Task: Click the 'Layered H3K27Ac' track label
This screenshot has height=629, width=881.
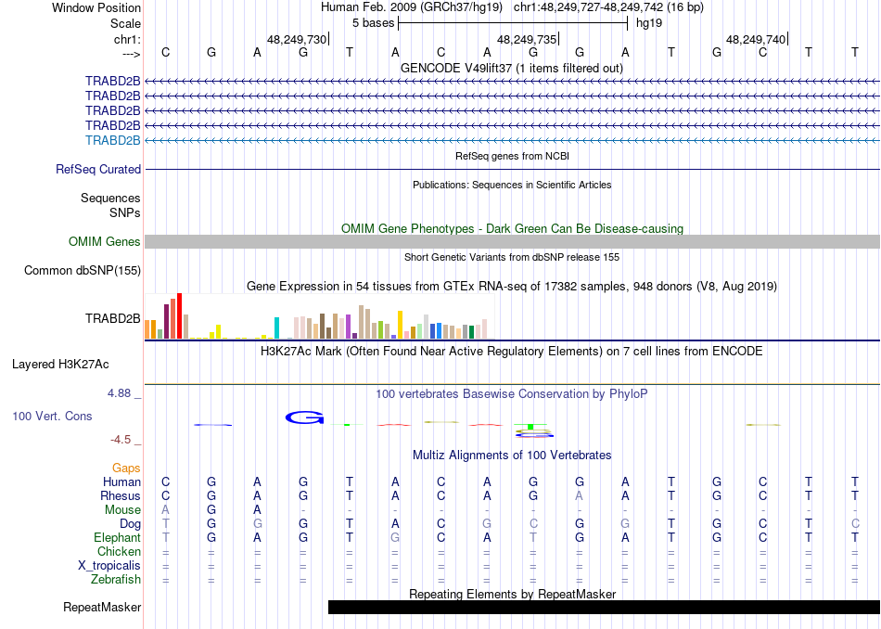Action: (x=60, y=365)
